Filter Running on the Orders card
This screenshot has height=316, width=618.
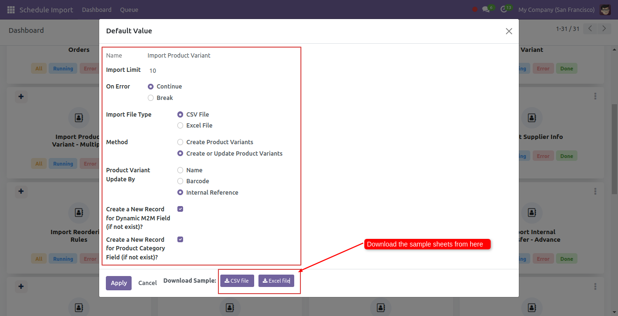[63, 69]
